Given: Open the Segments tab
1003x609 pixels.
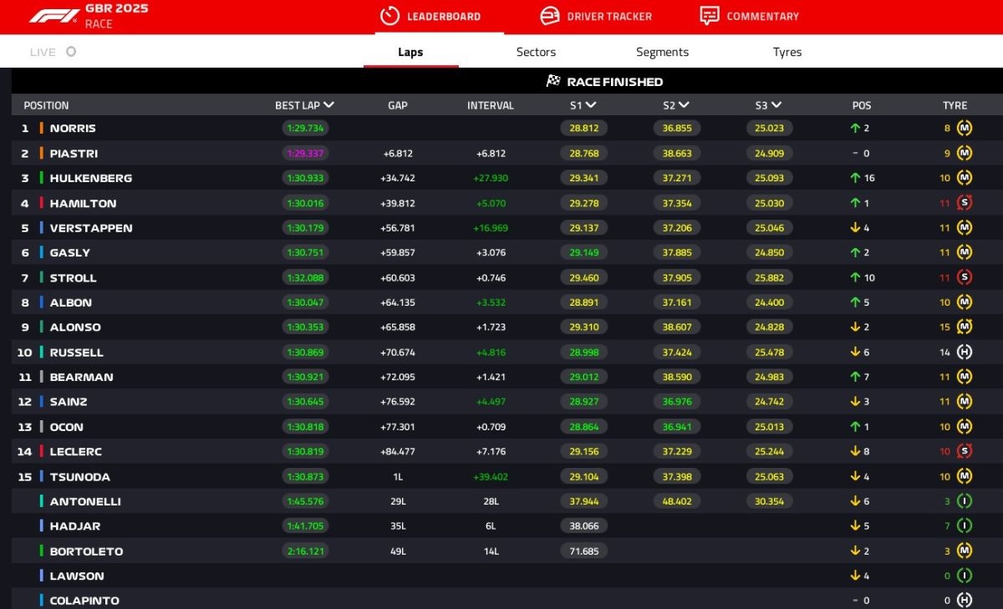Looking at the screenshot, I should tap(662, 52).
